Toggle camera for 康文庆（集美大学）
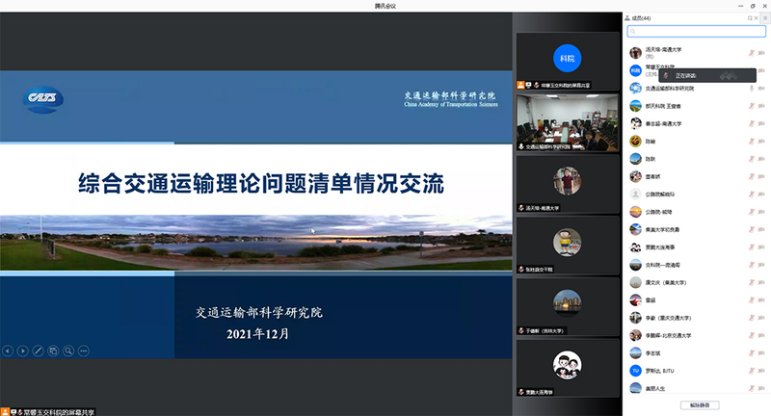 (x=761, y=282)
